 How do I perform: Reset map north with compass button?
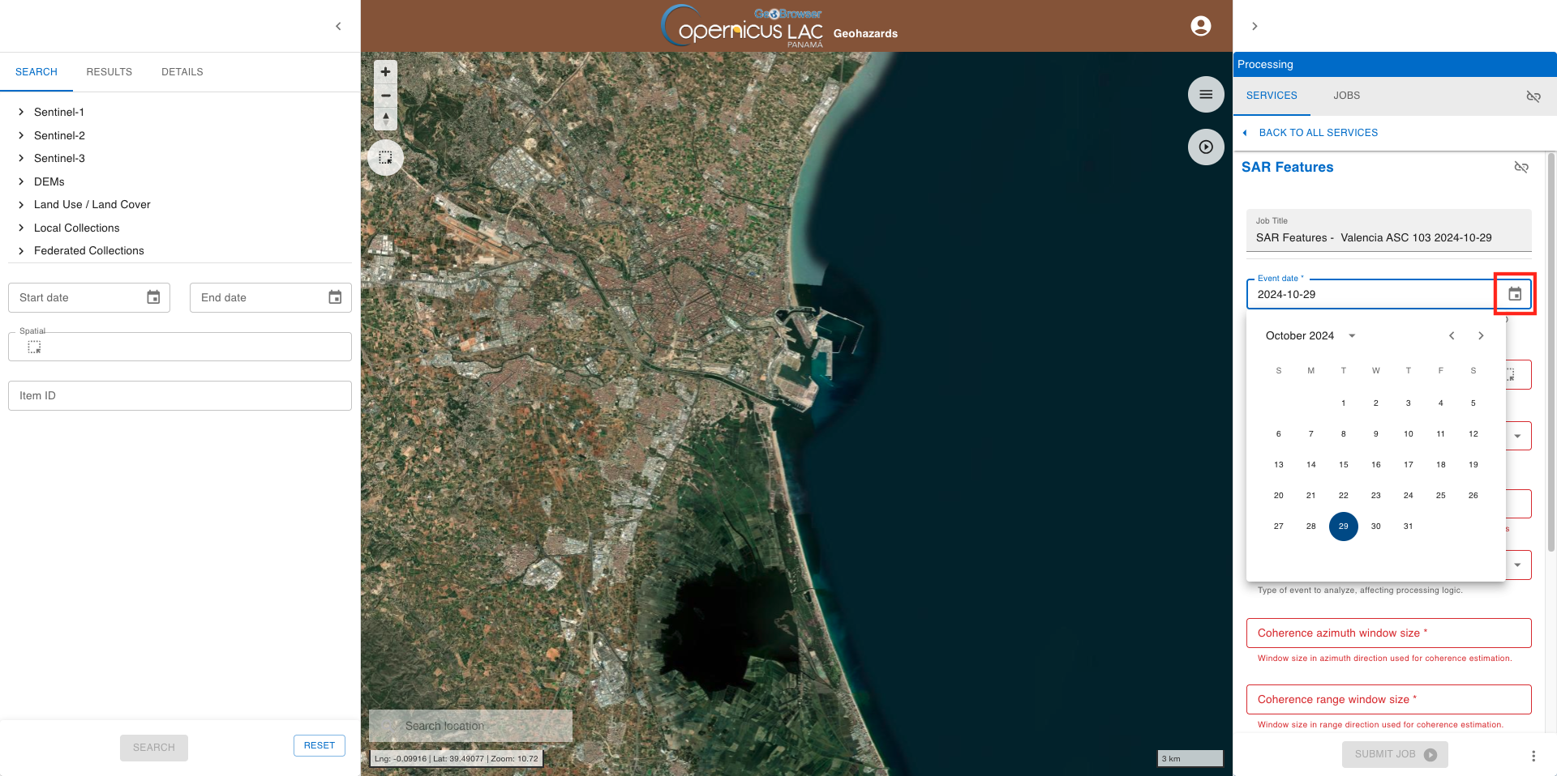385,119
